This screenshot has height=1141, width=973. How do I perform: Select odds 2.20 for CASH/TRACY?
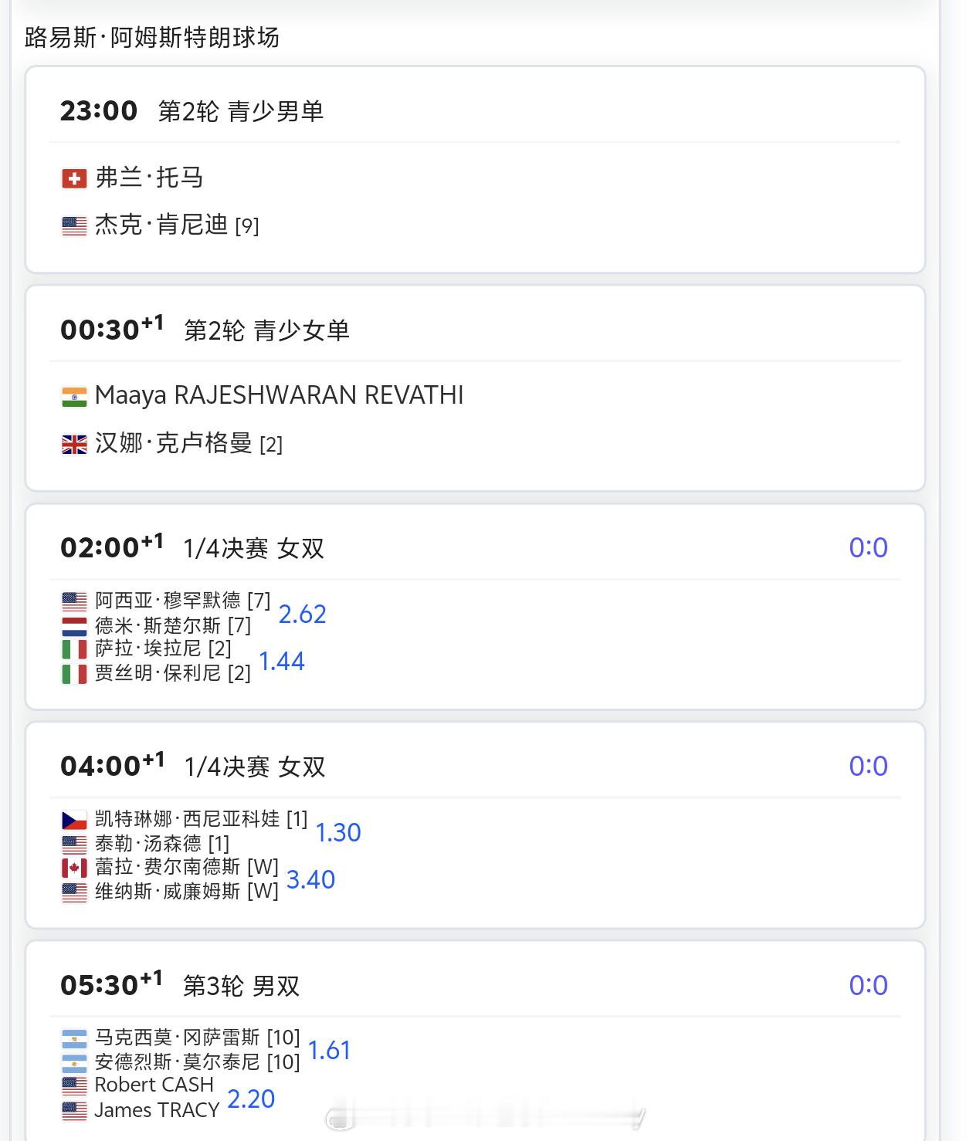pyautogui.click(x=251, y=1099)
